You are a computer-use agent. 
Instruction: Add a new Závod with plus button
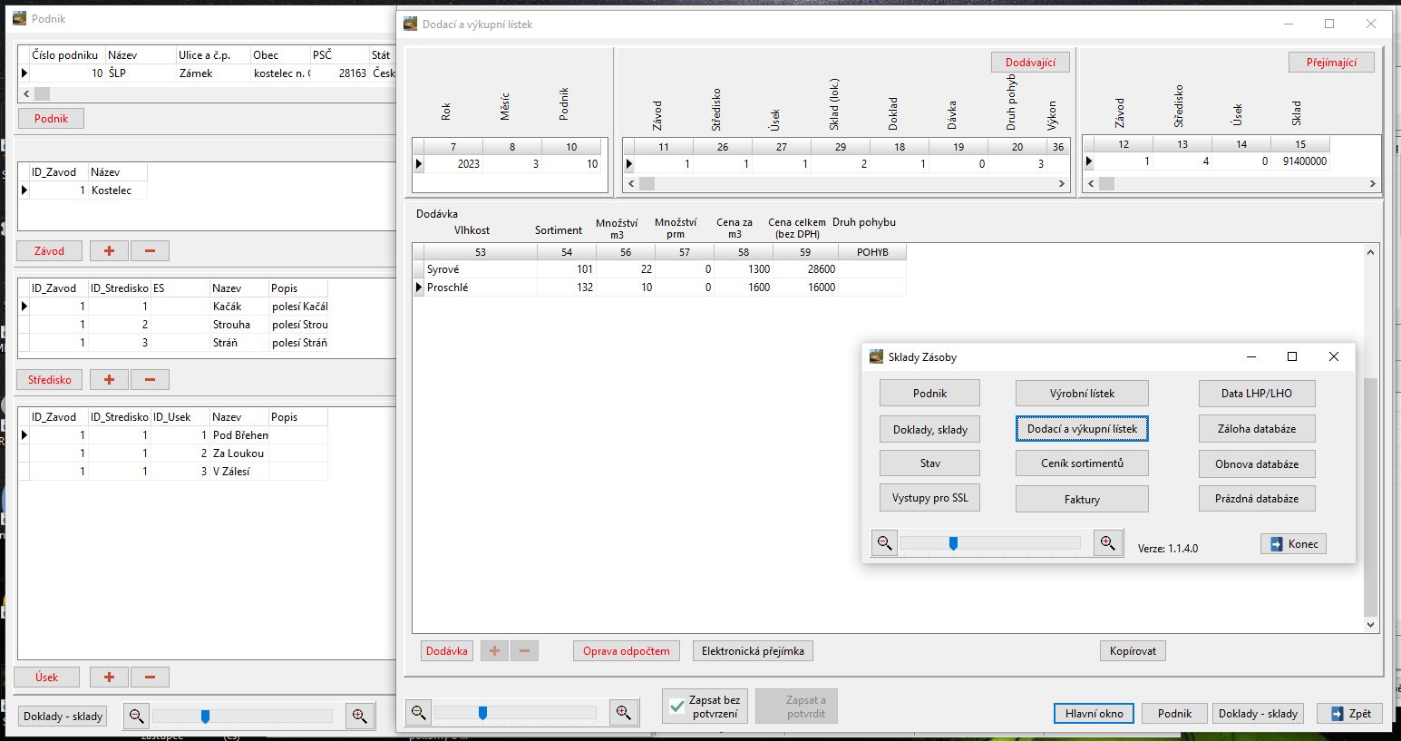[x=109, y=251]
